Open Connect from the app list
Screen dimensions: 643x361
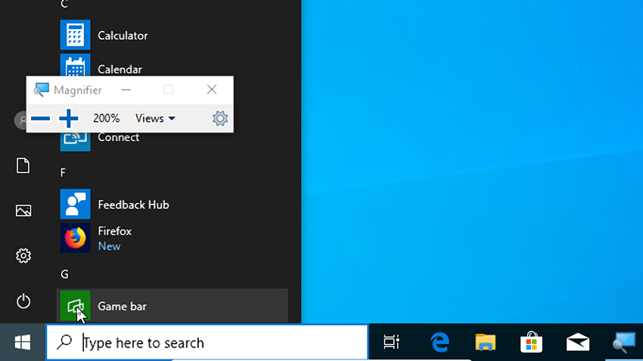tap(172, 142)
